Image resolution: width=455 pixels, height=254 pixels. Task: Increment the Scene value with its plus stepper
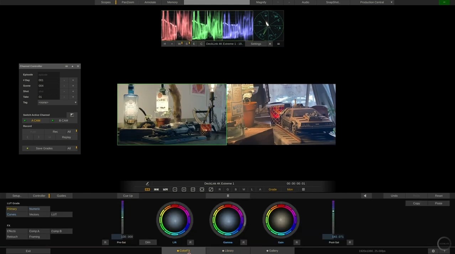point(73,86)
